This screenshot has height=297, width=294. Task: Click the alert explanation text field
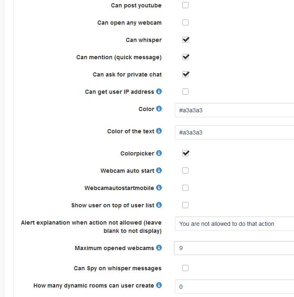(x=234, y=224)
